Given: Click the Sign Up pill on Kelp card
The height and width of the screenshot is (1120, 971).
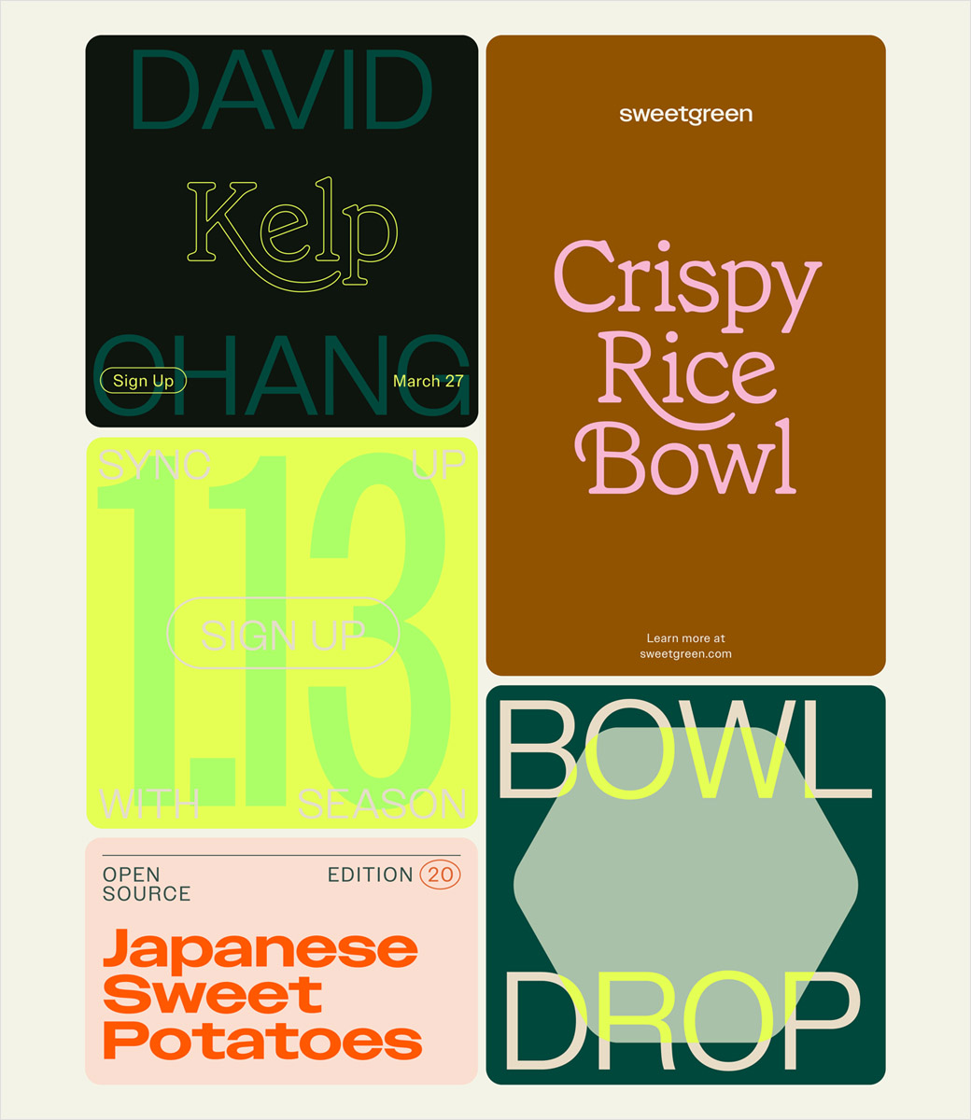Looking at the screenshot, I should coord(144,381).
